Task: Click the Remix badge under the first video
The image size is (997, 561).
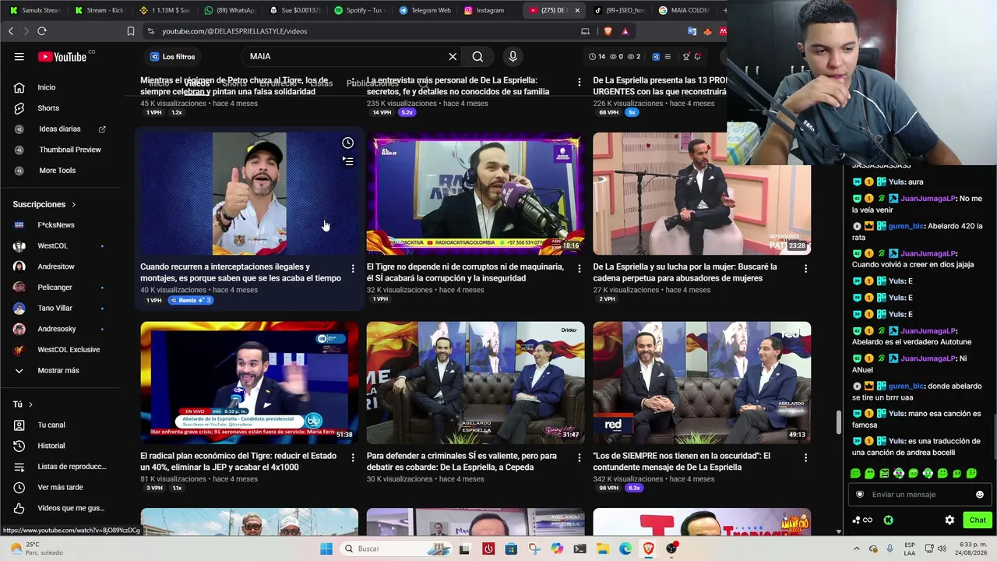Action: pos(190,300)
